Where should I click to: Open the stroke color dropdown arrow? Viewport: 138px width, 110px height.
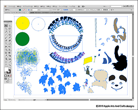[x=26, y=10]
